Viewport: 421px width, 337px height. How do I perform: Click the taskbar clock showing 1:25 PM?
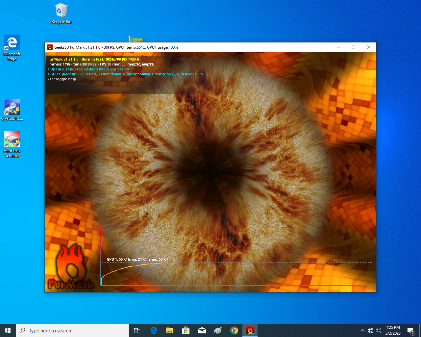[x=393, y=330]
